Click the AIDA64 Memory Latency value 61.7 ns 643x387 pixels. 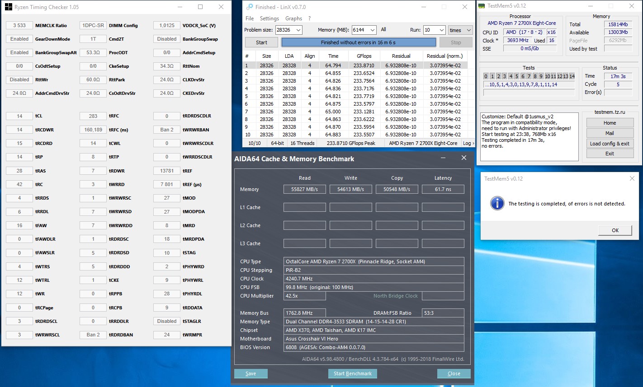pyautogui.click(x=443, y=189)
